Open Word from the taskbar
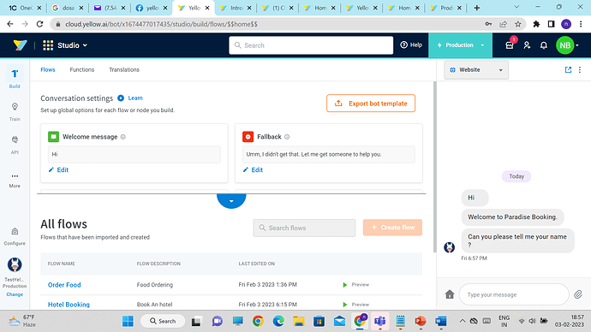The width and height of the screenshot is (591, 332). (x=440, y=321)
